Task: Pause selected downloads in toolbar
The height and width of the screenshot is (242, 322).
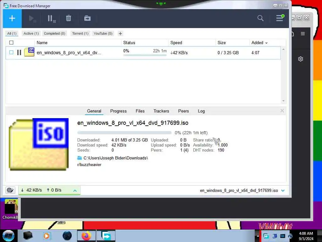Action: click(x=51, y=19)
